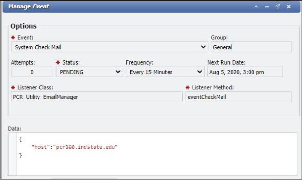The image size is (302, 180).
Task: Focus the Listener Class input field
Action: pyautogui.click(x=97, y=97)
